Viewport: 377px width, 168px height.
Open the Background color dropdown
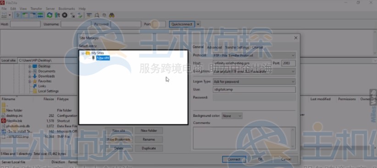point(232,116)
